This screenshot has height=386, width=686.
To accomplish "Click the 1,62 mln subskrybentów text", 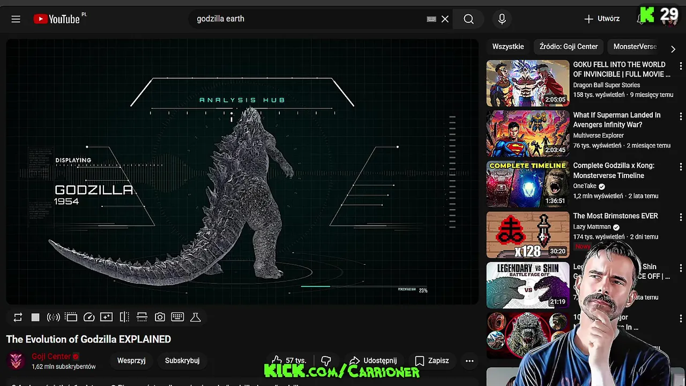I will tap(63, 367).
